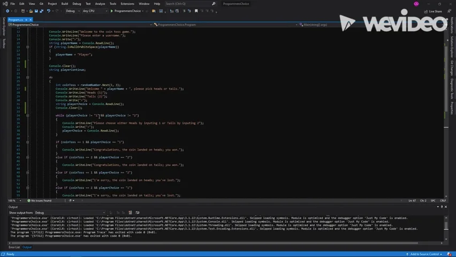Open the ProgrammersChoice.Program type dropdown
The height and width of the screenshot is (257, 456).
click(225, 25)
